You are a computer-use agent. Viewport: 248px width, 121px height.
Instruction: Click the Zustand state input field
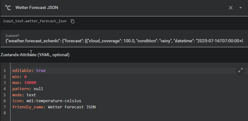point(124,39)
